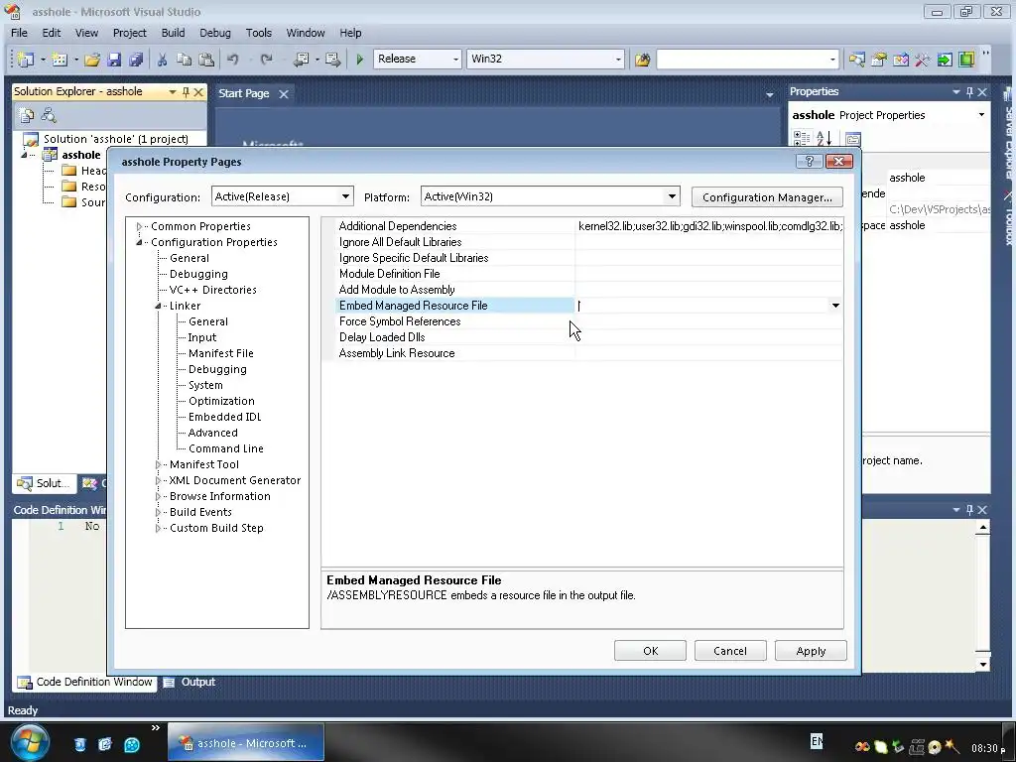Click the help question mark in Property Pages
This screenshot has width=1016, height=762.
click(809, 162)
